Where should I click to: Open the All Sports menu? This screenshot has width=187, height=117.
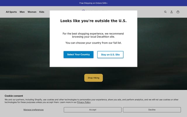(x=11, y=12)
